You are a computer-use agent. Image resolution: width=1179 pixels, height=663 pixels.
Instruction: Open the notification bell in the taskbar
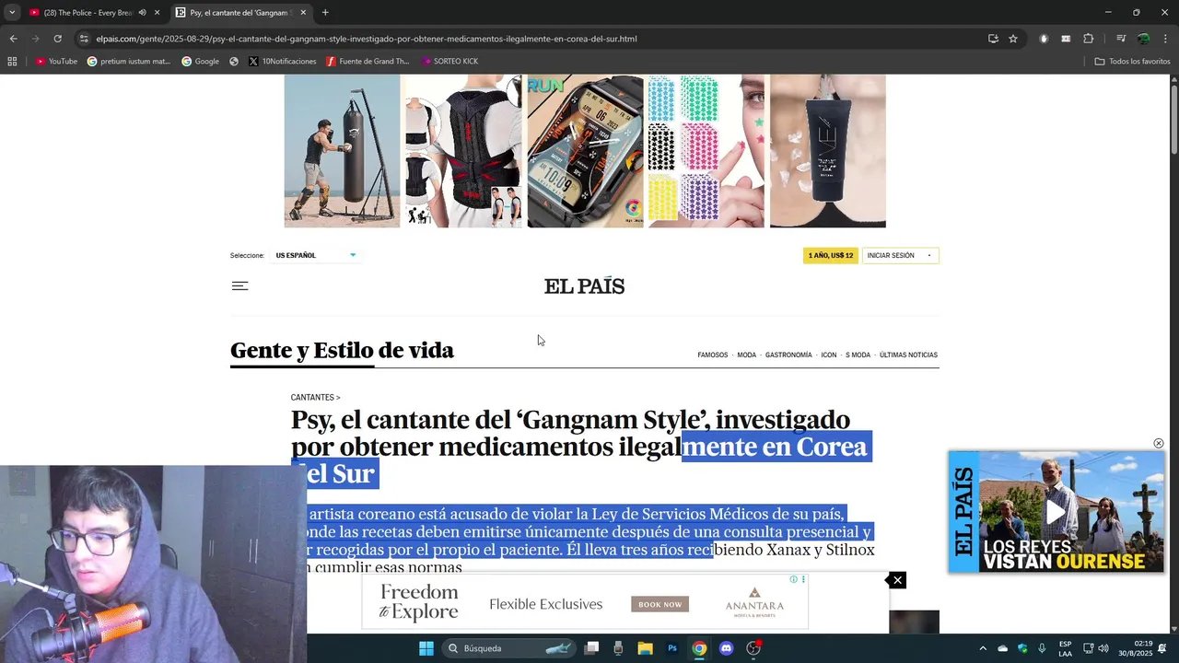click(1162, 648)
